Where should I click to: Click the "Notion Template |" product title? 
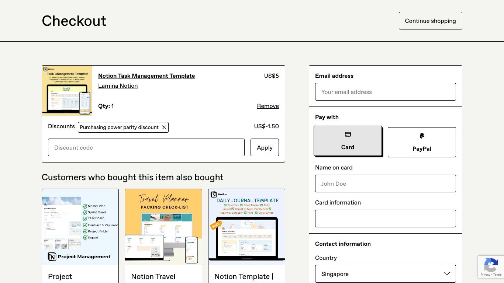(244, 277)
